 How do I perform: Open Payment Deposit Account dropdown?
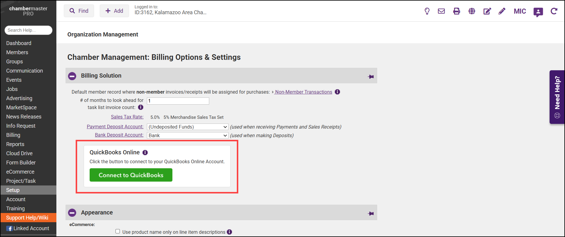point(188,127)
